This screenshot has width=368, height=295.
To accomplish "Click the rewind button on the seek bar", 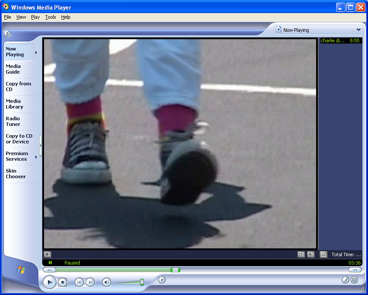I will [49, 270].
